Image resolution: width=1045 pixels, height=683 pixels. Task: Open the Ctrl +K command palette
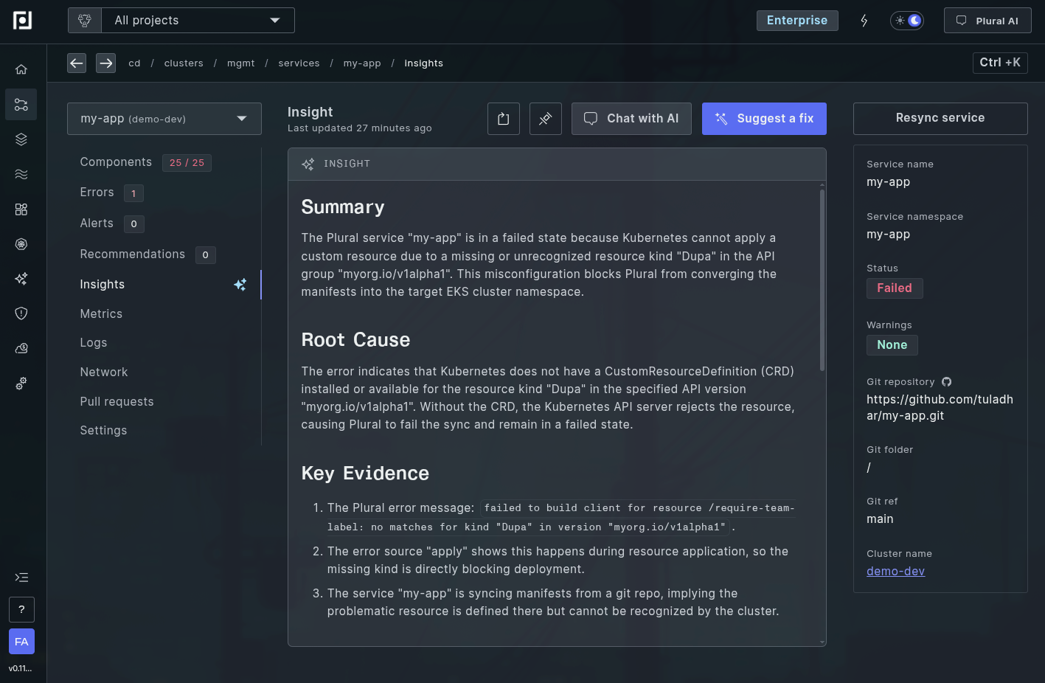coord(999,63)
